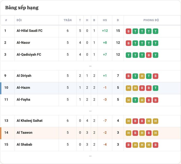Expand hidden rows below Al-Qadisiyah FC
The image size is (181, 164).
pyautogui.click(x=90, y=66)
